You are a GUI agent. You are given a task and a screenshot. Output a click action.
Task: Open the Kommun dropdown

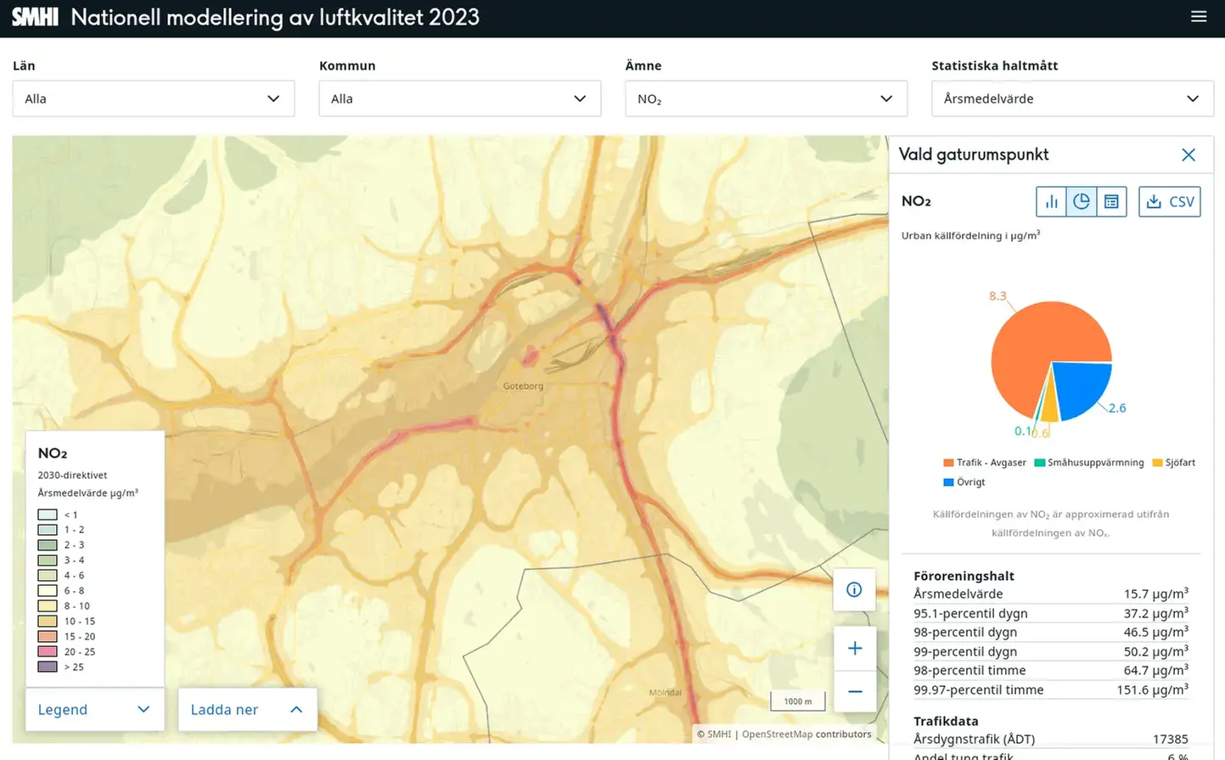pyautogui.click(x=459, y=99)
